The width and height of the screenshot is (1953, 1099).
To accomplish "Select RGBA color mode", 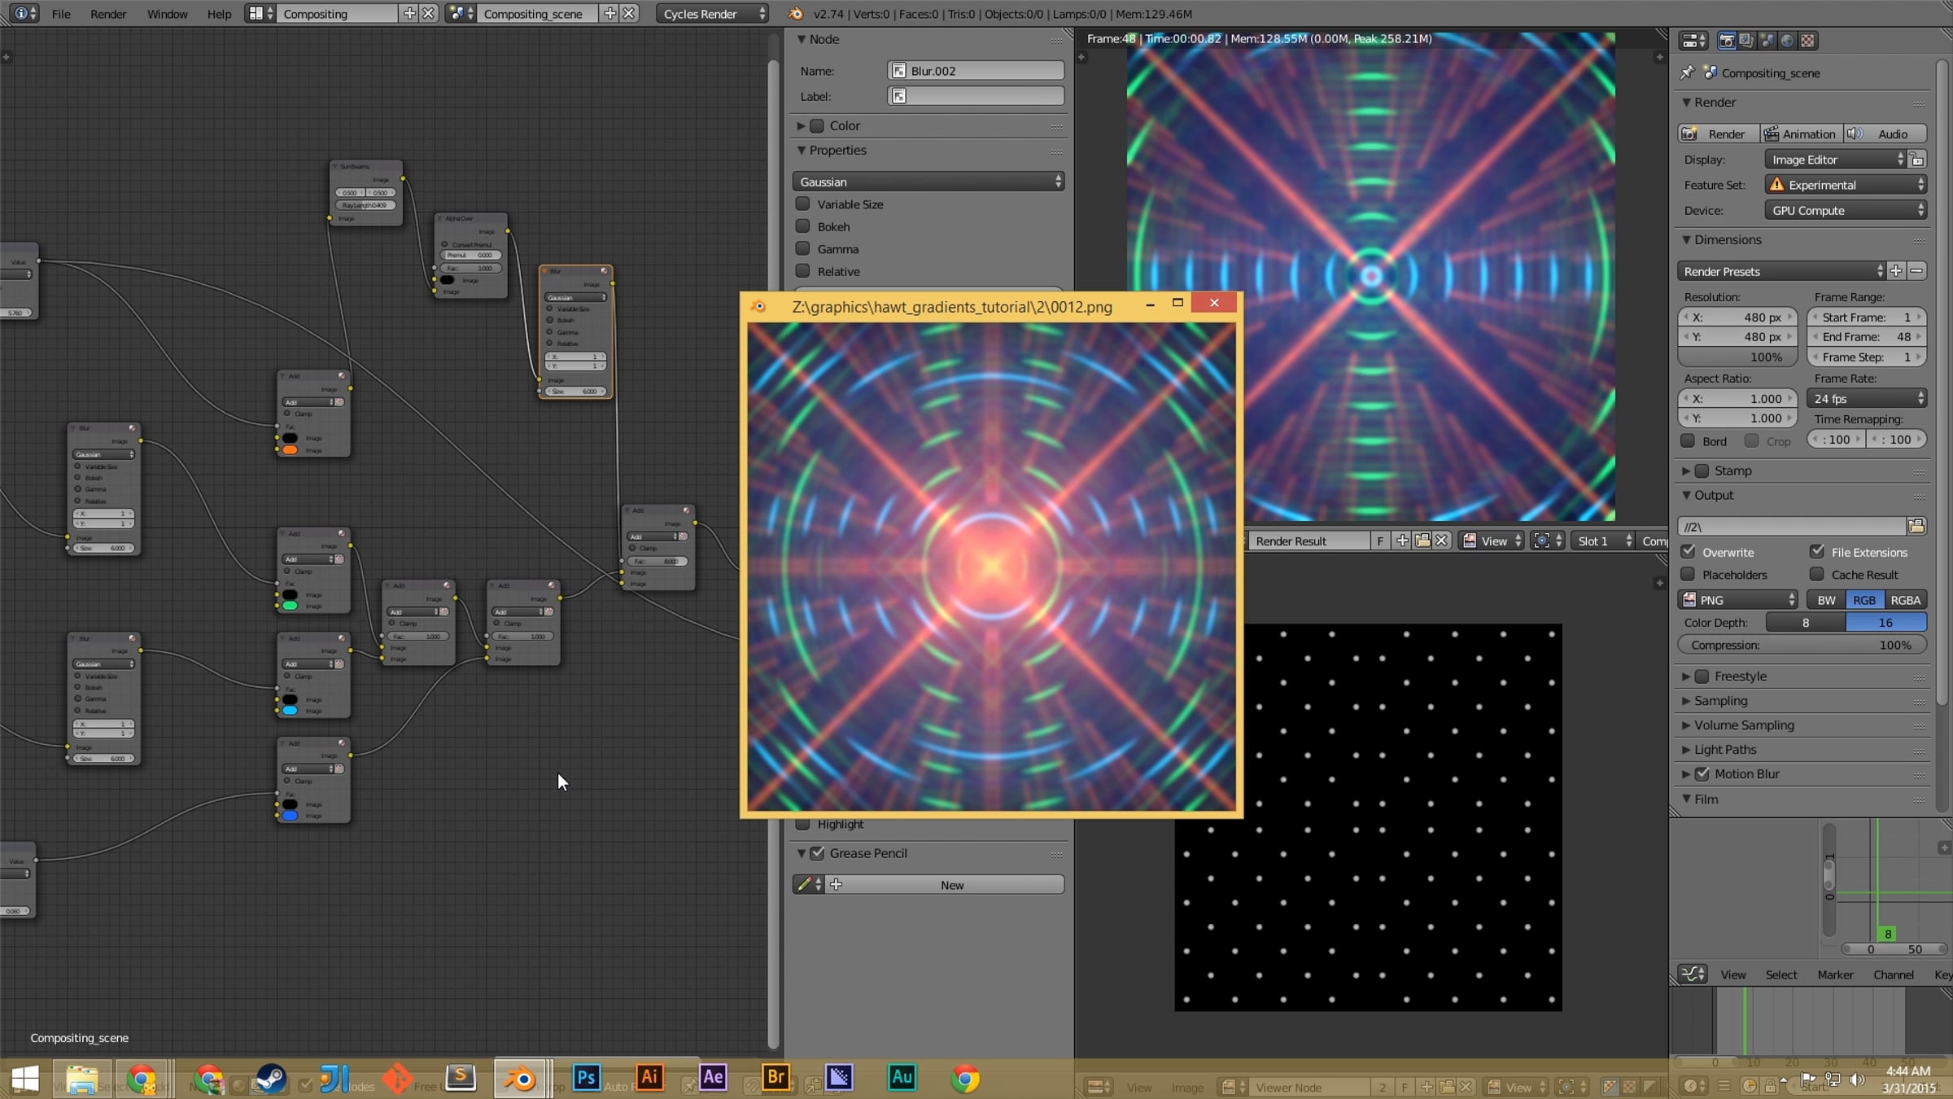I will click(x=1905, y=600).
